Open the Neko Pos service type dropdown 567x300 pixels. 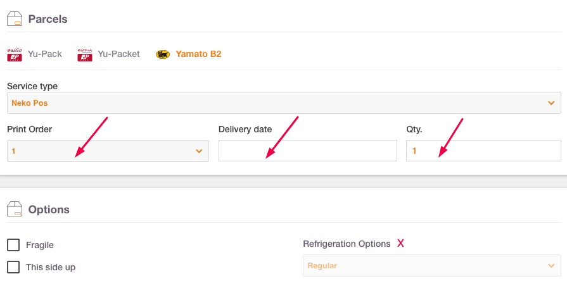[284, 103]
